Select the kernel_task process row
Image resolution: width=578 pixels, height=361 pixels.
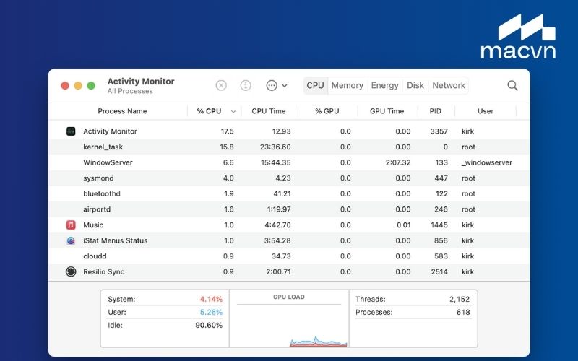coord(289,147)
